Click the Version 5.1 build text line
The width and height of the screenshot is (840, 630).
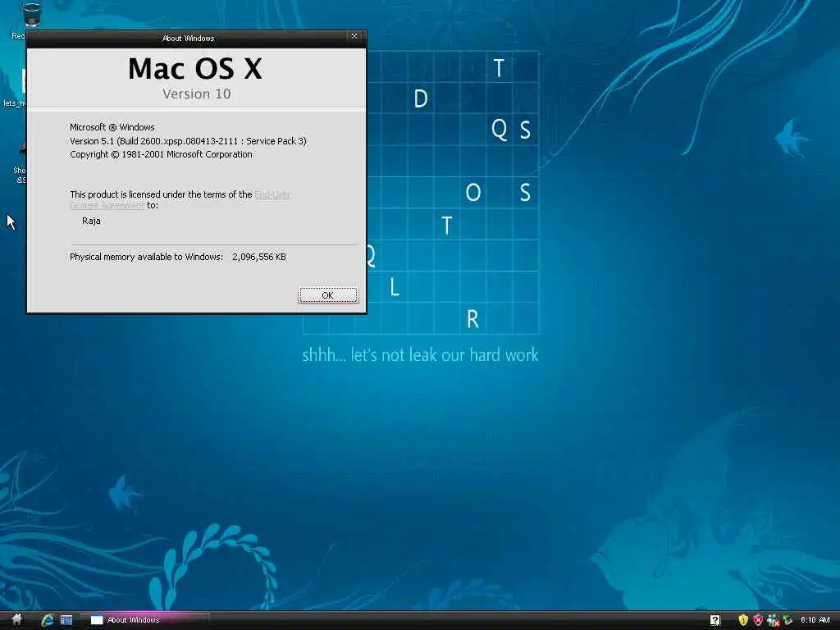[188, 141]
